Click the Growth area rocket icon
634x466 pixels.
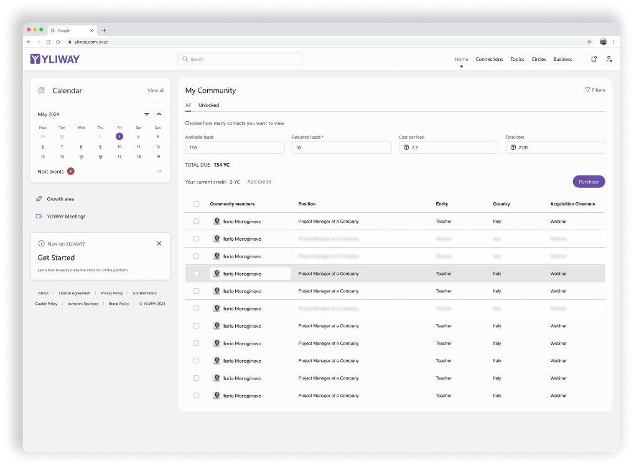(x=39, y=199)
